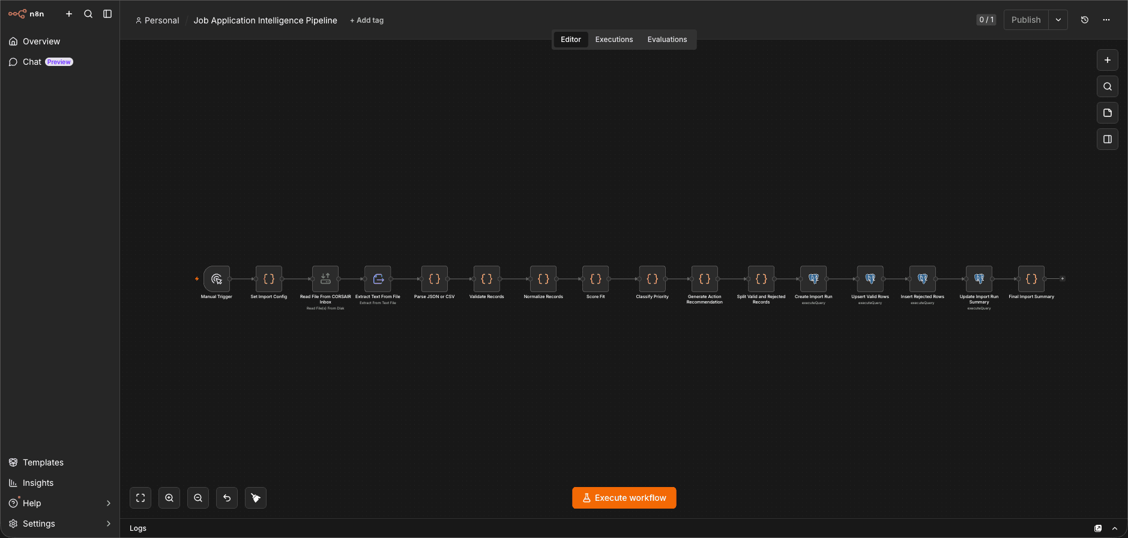Open the three-dot workflow options menu
Viewport: 1128px width, 538px height.
1106,20
